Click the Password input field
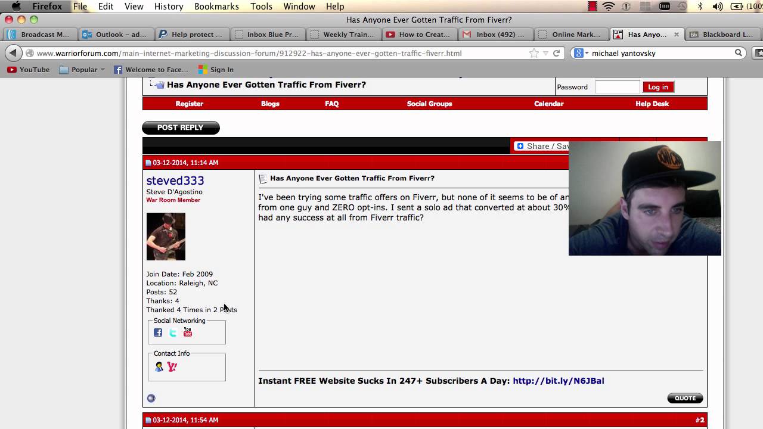Image resolution: width=763 pixels, height=429 pixels. point(618,87)
